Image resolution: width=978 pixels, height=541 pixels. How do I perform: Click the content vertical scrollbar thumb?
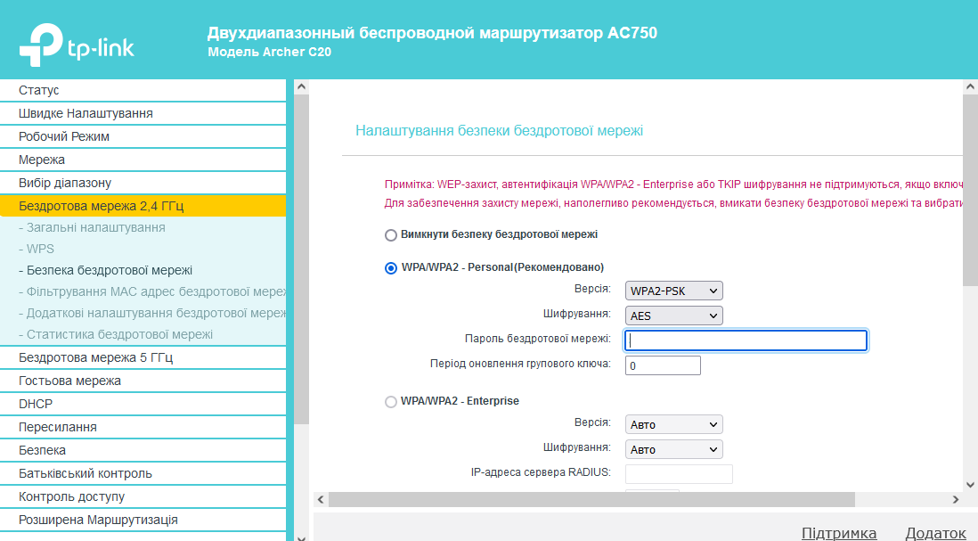point(971,191)
